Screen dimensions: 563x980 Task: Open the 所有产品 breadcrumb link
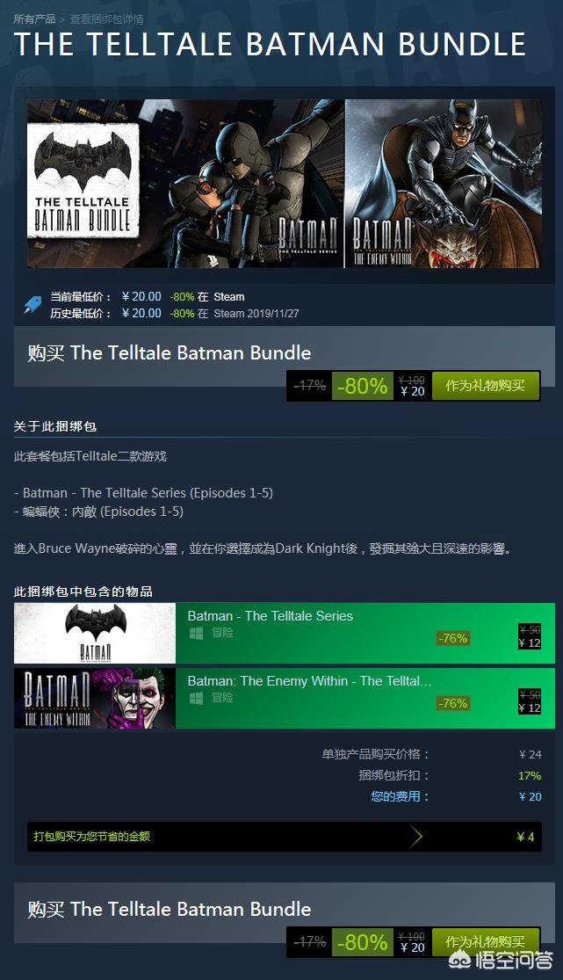tap(34, 18)
